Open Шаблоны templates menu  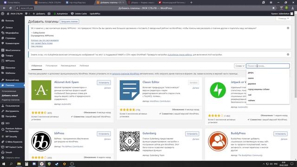click(x=10, y=73)
